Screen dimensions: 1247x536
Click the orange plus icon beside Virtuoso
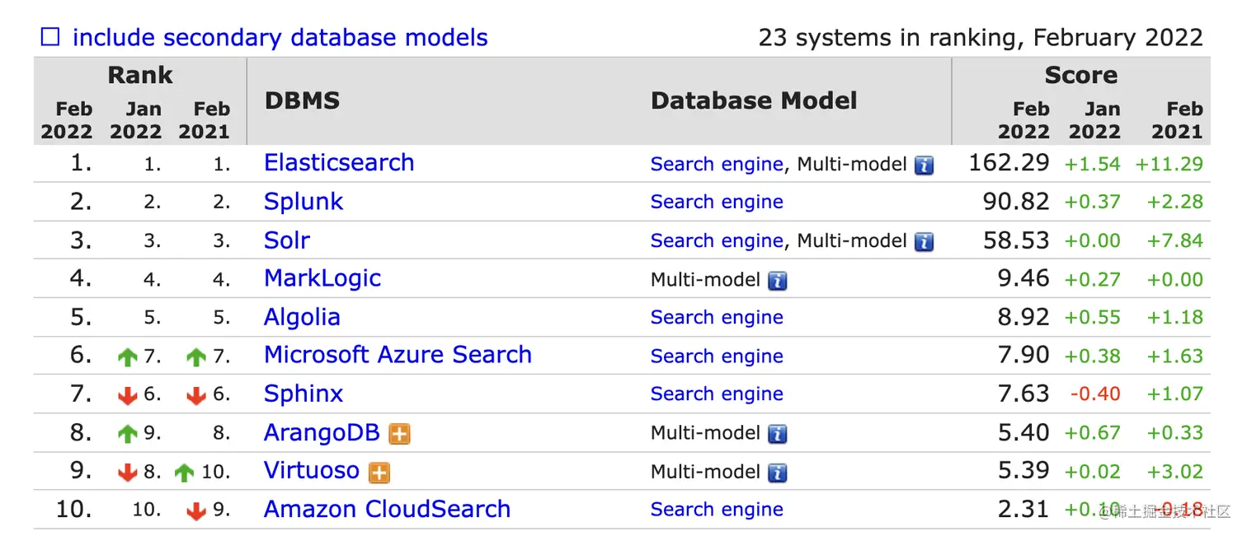pyautogui.click(x=379, y=473)
